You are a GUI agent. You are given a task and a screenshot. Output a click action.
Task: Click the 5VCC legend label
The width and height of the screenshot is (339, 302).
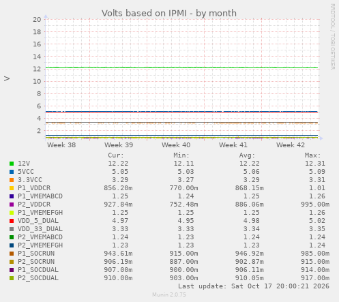coord(26,172)
